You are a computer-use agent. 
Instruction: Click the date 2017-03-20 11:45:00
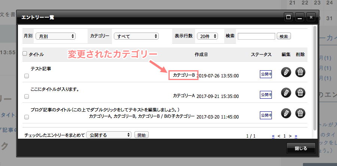pyautogui.click(x=218, y=117)
